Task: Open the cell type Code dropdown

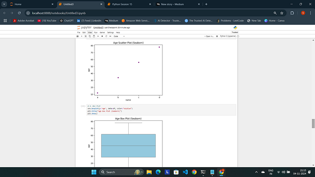Action: [119, 36]
